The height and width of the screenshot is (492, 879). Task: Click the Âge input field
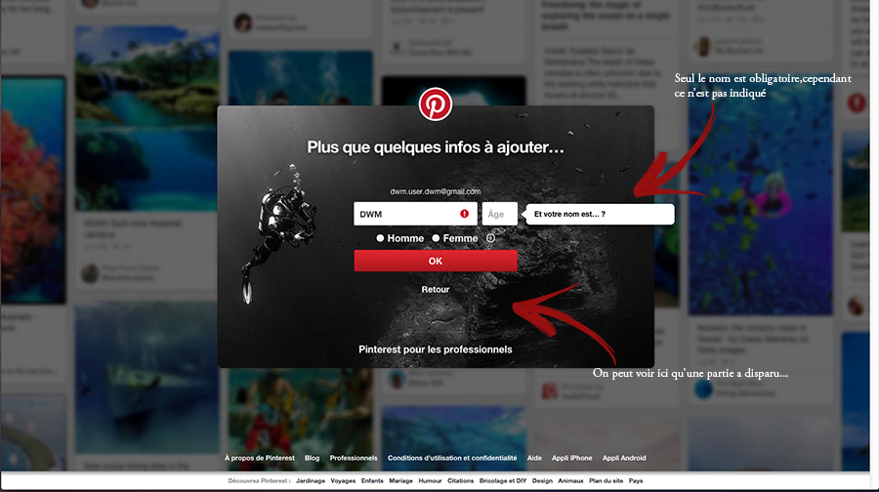499,214
